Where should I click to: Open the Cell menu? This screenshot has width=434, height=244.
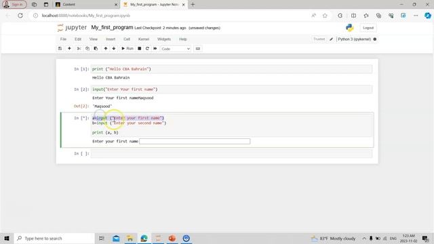[x=127, y=39]
